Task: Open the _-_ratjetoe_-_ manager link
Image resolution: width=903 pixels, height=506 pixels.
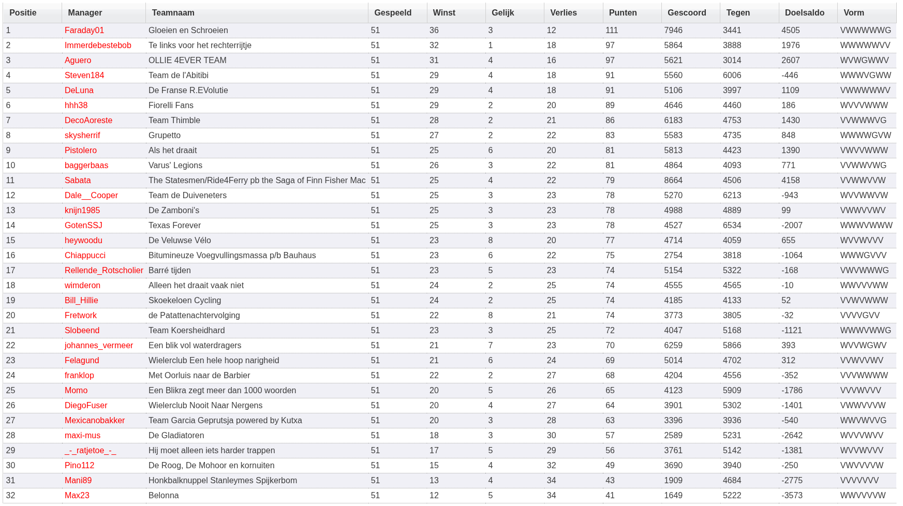Action: pos(91,451)
